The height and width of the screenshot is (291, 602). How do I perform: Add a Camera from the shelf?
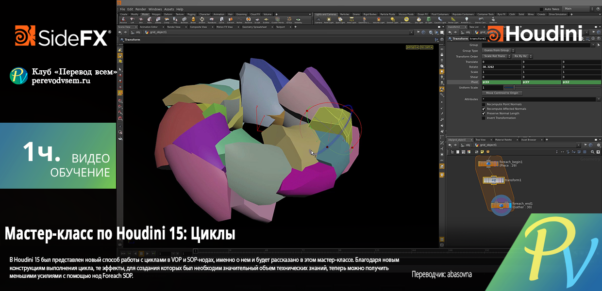tap(318, 20)
